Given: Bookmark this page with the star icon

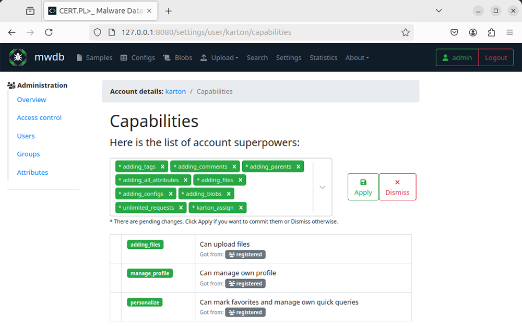Looking at the screenshot, I should pyautogui.click(x=406, y=32).
